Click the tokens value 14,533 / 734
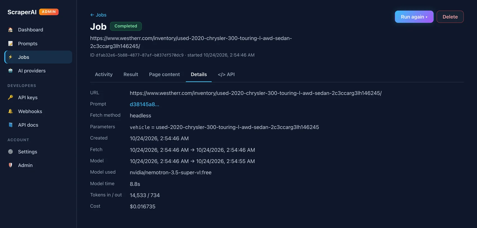This screenshot has height=228, width=477. (145, 195)
